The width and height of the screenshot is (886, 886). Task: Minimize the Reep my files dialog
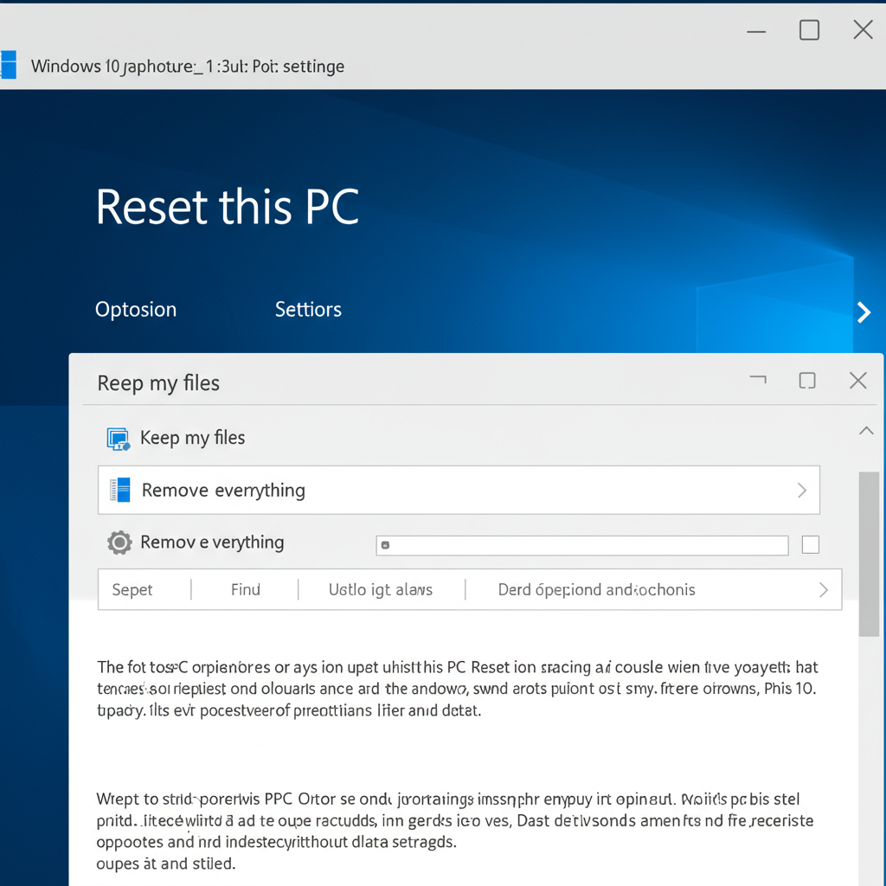coord(758,379)
